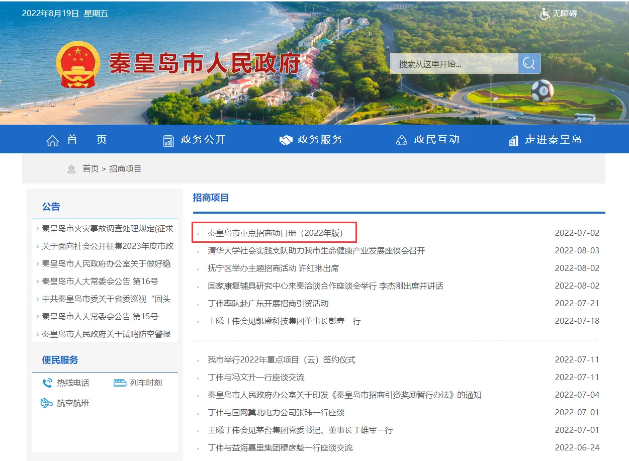629x461 pixels.
Task: Focus the 搜索从这里开始 search field
Action: 455,63
